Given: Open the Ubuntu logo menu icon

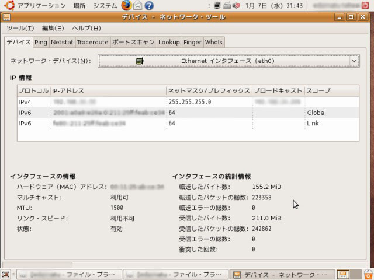Looking at the screenshot, I should (x=9, y=5).
